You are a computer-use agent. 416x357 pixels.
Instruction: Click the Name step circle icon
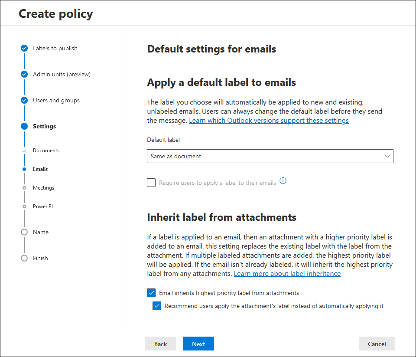[x=24, y=232]
